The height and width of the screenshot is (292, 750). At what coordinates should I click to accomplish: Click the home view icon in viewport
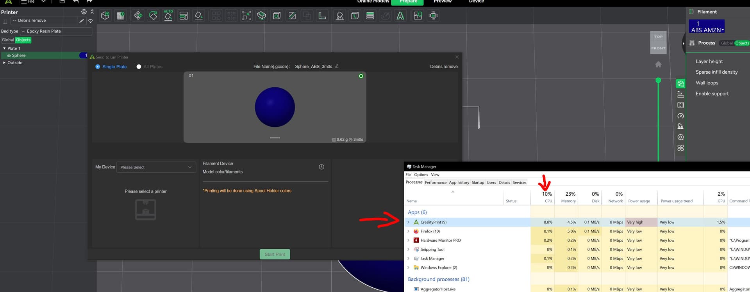[x=658, y=64]
